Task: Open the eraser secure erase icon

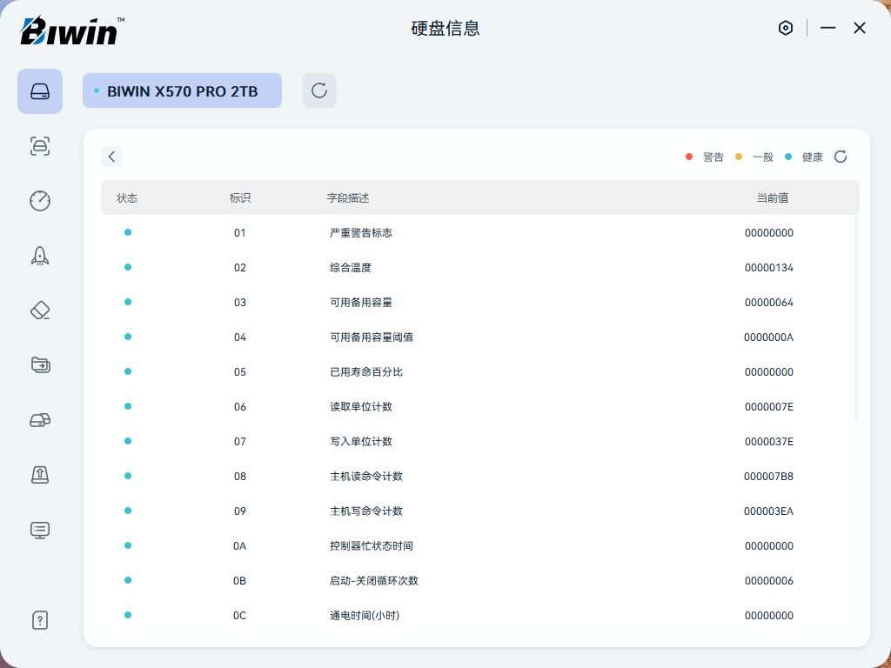Action: pyautogui.click(x=40, y=311)
